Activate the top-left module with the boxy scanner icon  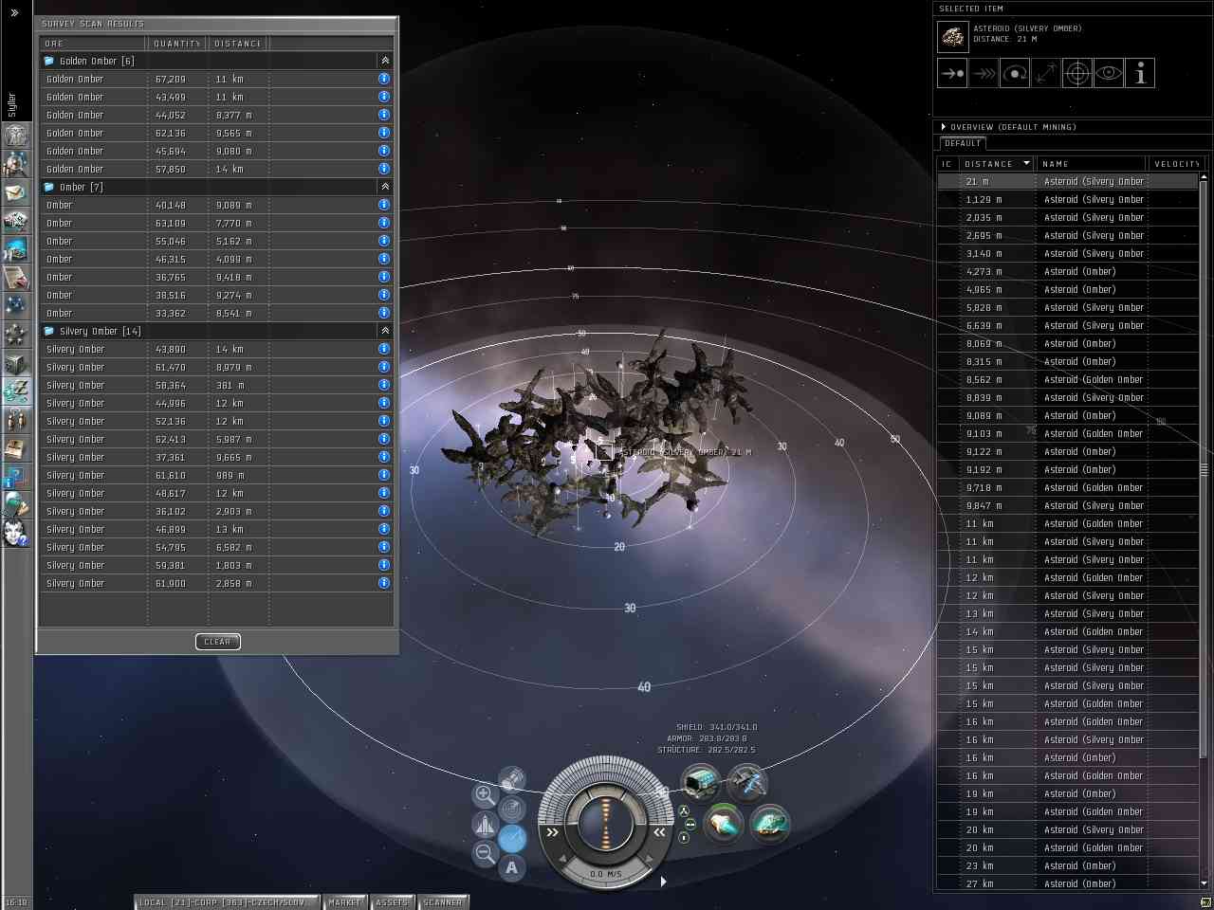pos(700,782)
